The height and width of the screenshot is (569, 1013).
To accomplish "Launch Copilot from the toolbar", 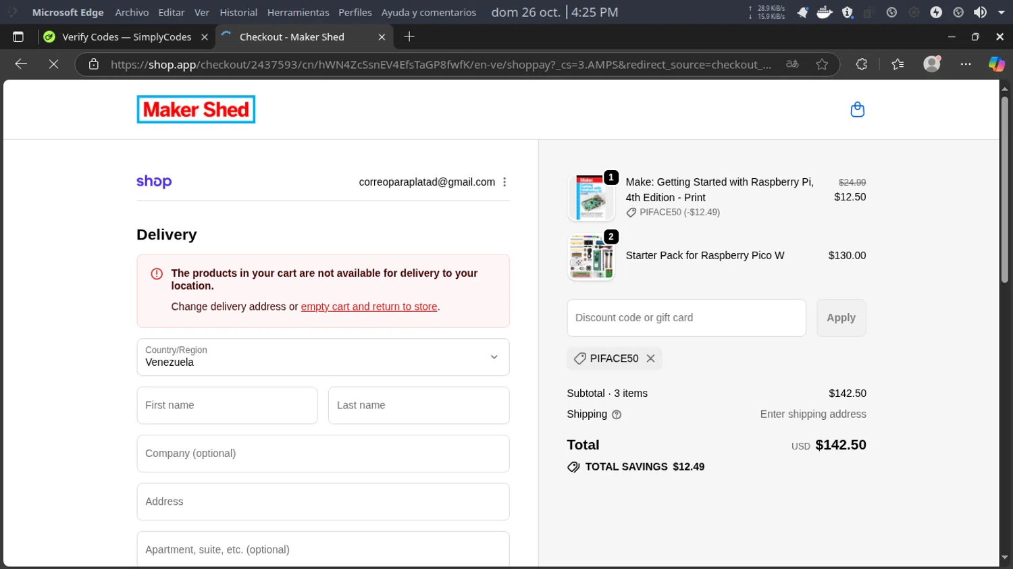I will (x=996, y=64).
